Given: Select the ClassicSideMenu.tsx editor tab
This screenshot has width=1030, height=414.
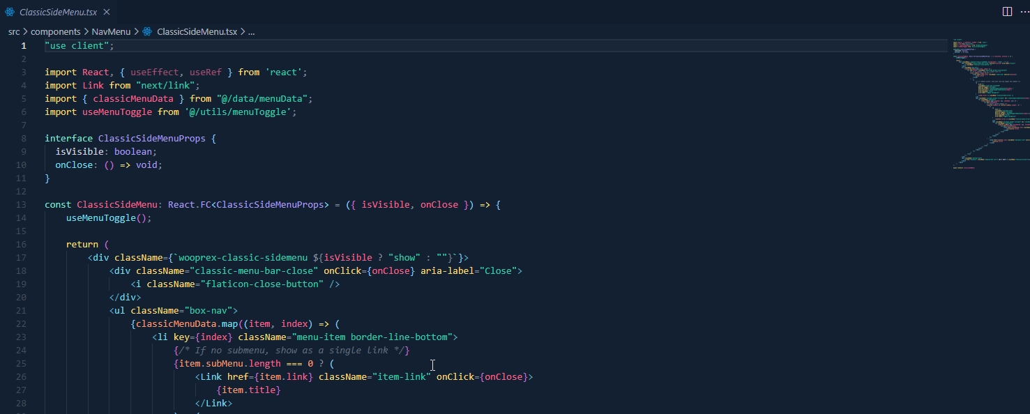Looking at the screenshot, I should [x=58, y=12].
